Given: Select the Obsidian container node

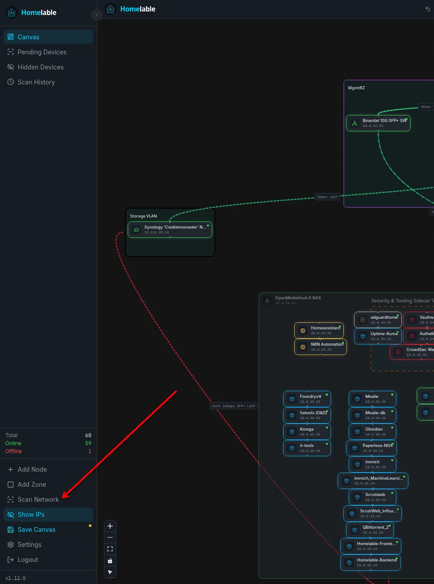Looking at the screenshot, I should [373, 431].
